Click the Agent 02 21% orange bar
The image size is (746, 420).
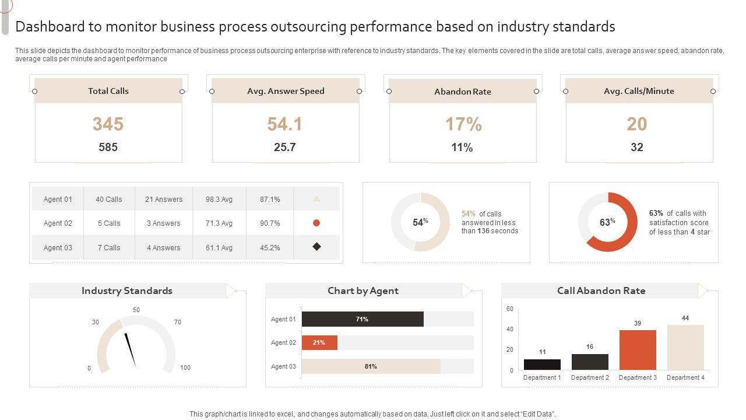319,342
